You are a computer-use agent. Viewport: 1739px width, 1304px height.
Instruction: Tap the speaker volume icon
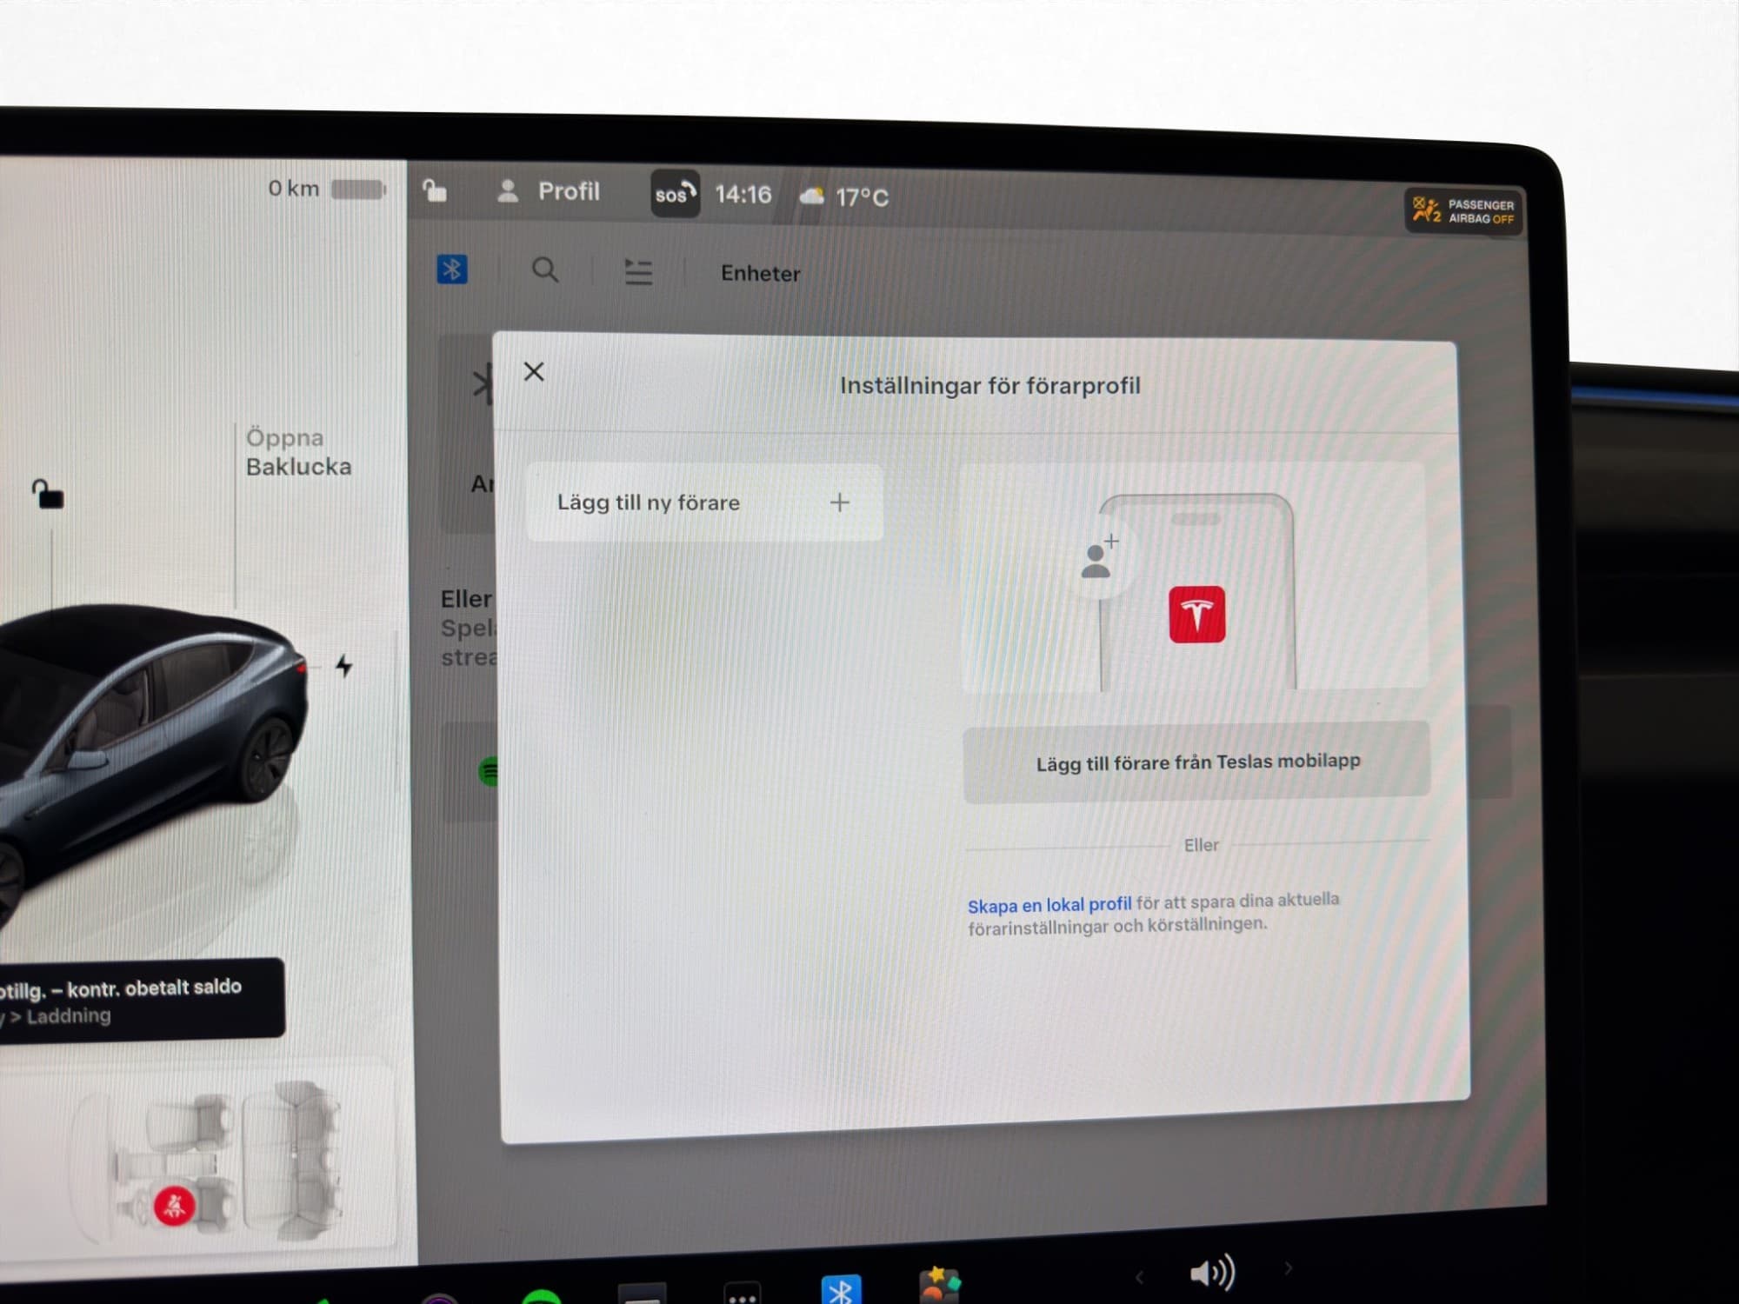pos(1211,1274)
